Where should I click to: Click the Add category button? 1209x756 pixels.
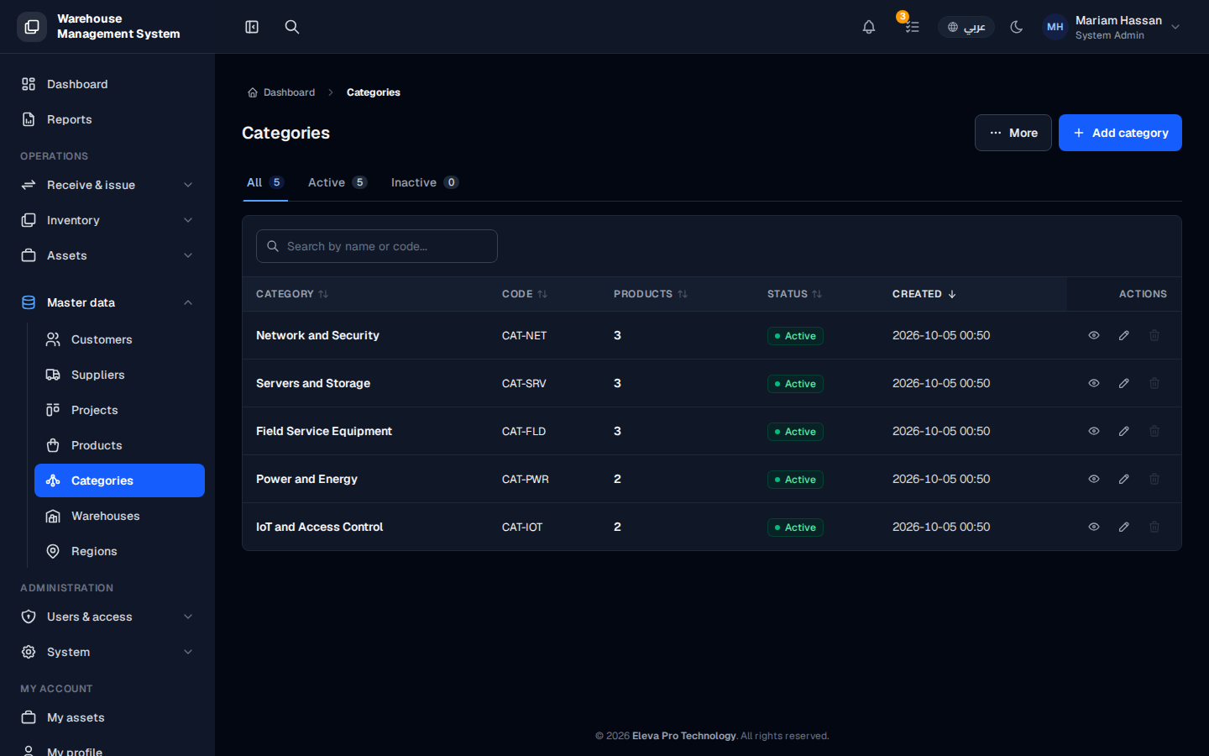1120,133
